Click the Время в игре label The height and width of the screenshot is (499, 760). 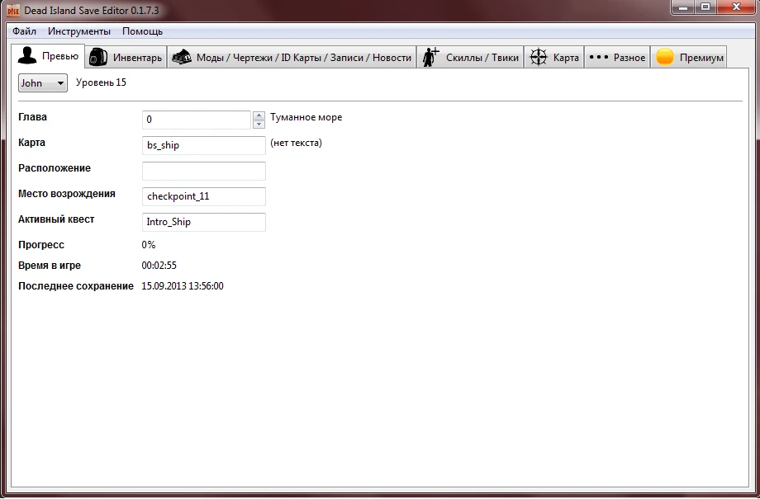(50, 266)
